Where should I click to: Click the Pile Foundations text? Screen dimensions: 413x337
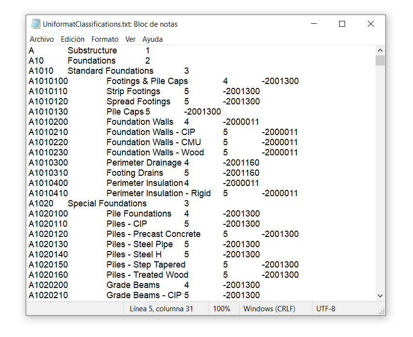click(x=139, y=214)
